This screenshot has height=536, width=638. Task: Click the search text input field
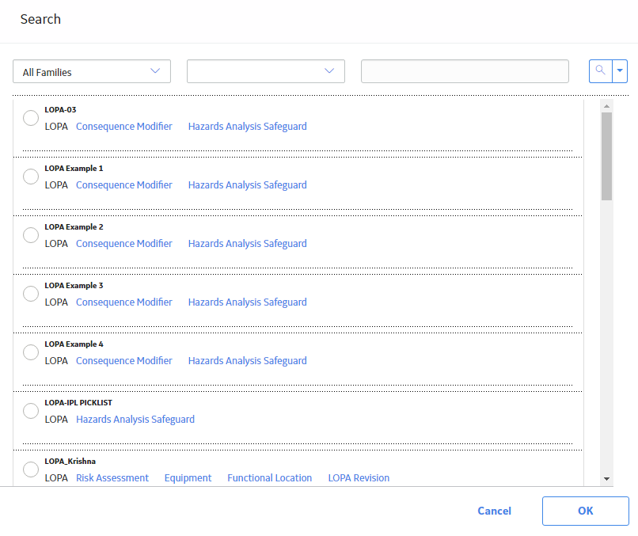click(x=465, y=71)
